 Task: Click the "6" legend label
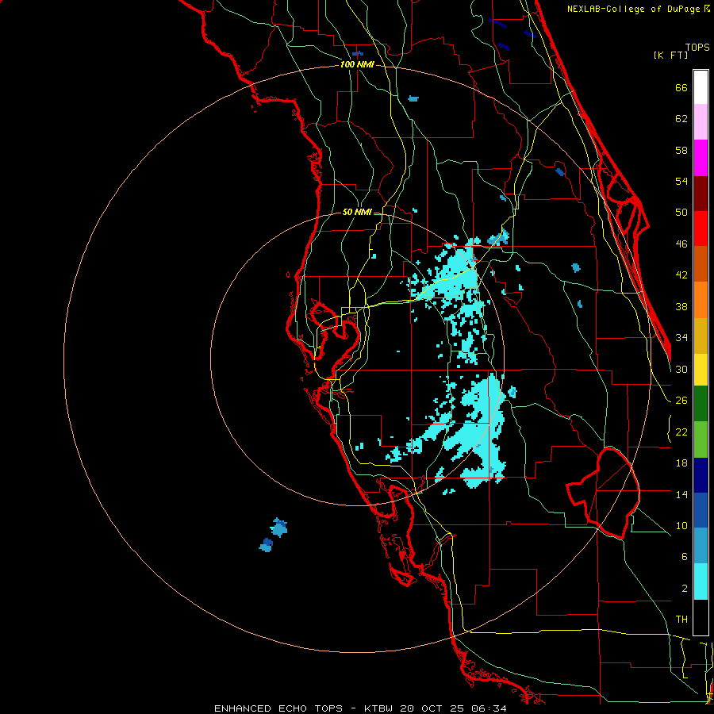[684, 556]
